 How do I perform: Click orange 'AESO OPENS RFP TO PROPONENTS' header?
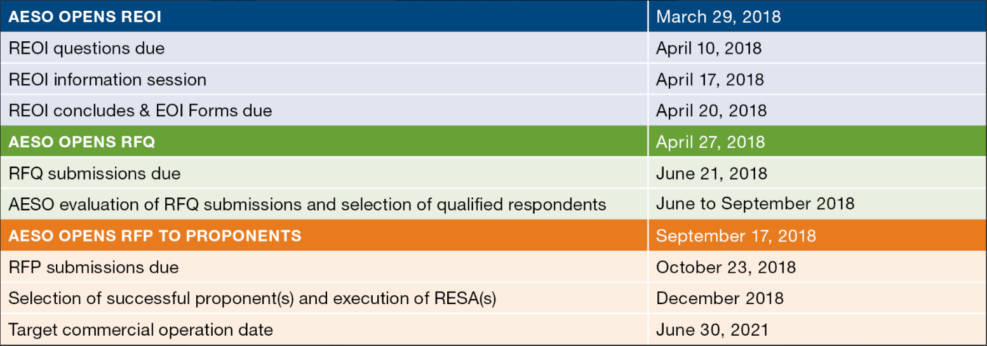(154, 236)
